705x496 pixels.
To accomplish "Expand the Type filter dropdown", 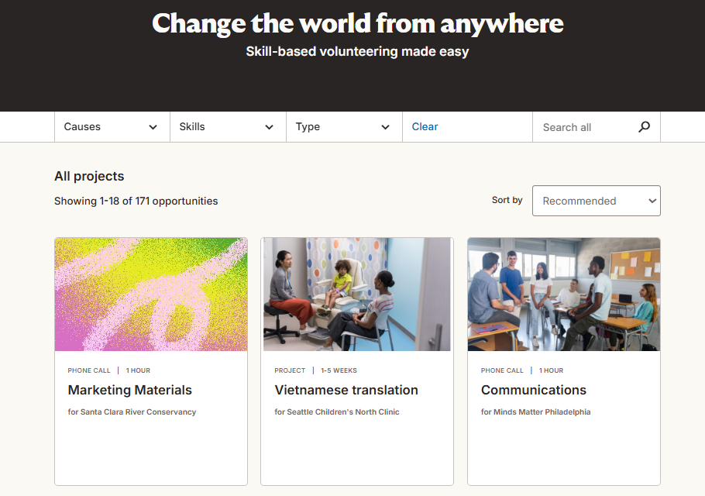I will point(343,127).
